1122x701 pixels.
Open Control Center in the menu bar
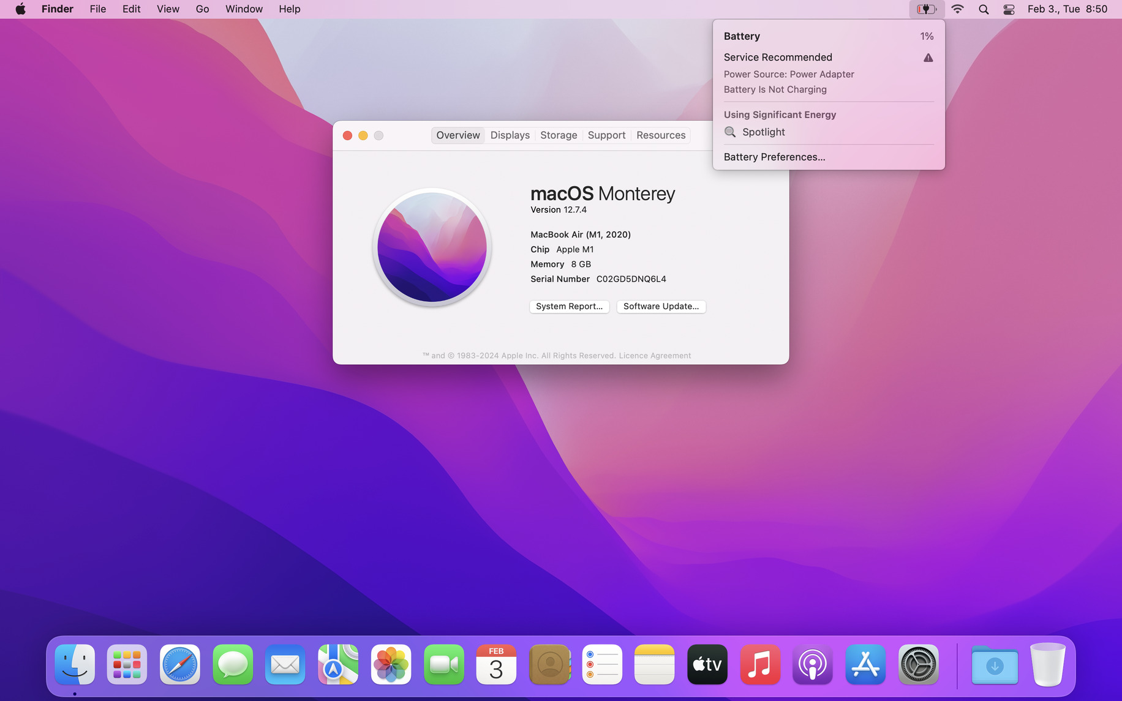[1009, 9]
